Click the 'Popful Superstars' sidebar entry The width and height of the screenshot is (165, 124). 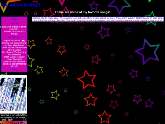point(14,41)
